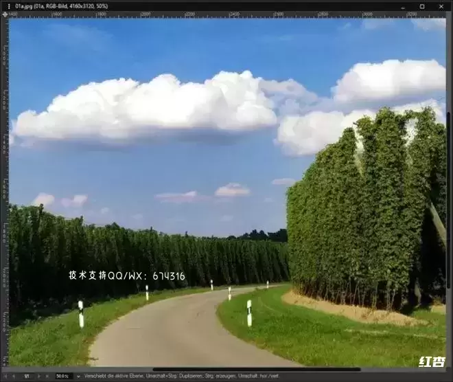This screenshot has height=382, width=453.
Task: Click the 50% zoom input field
Action: point(63,377)
